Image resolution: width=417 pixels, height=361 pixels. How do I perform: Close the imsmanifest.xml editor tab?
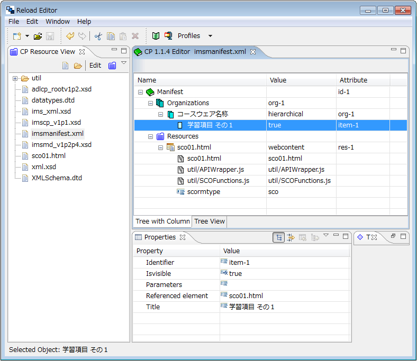[x=253, y=52]
